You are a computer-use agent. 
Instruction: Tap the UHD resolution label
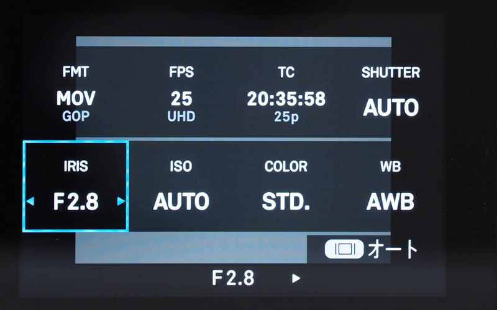181,117
